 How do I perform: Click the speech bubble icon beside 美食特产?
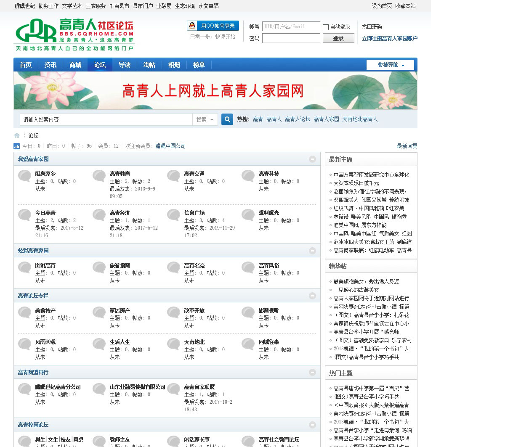(25, 312)
